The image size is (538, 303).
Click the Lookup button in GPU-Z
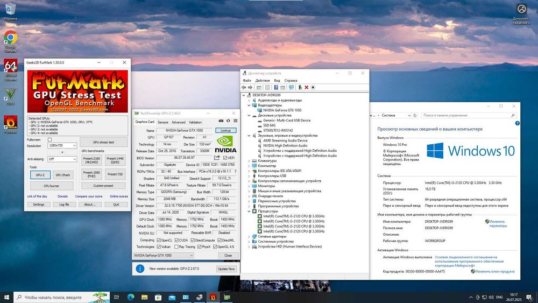[x=226, y=130]
